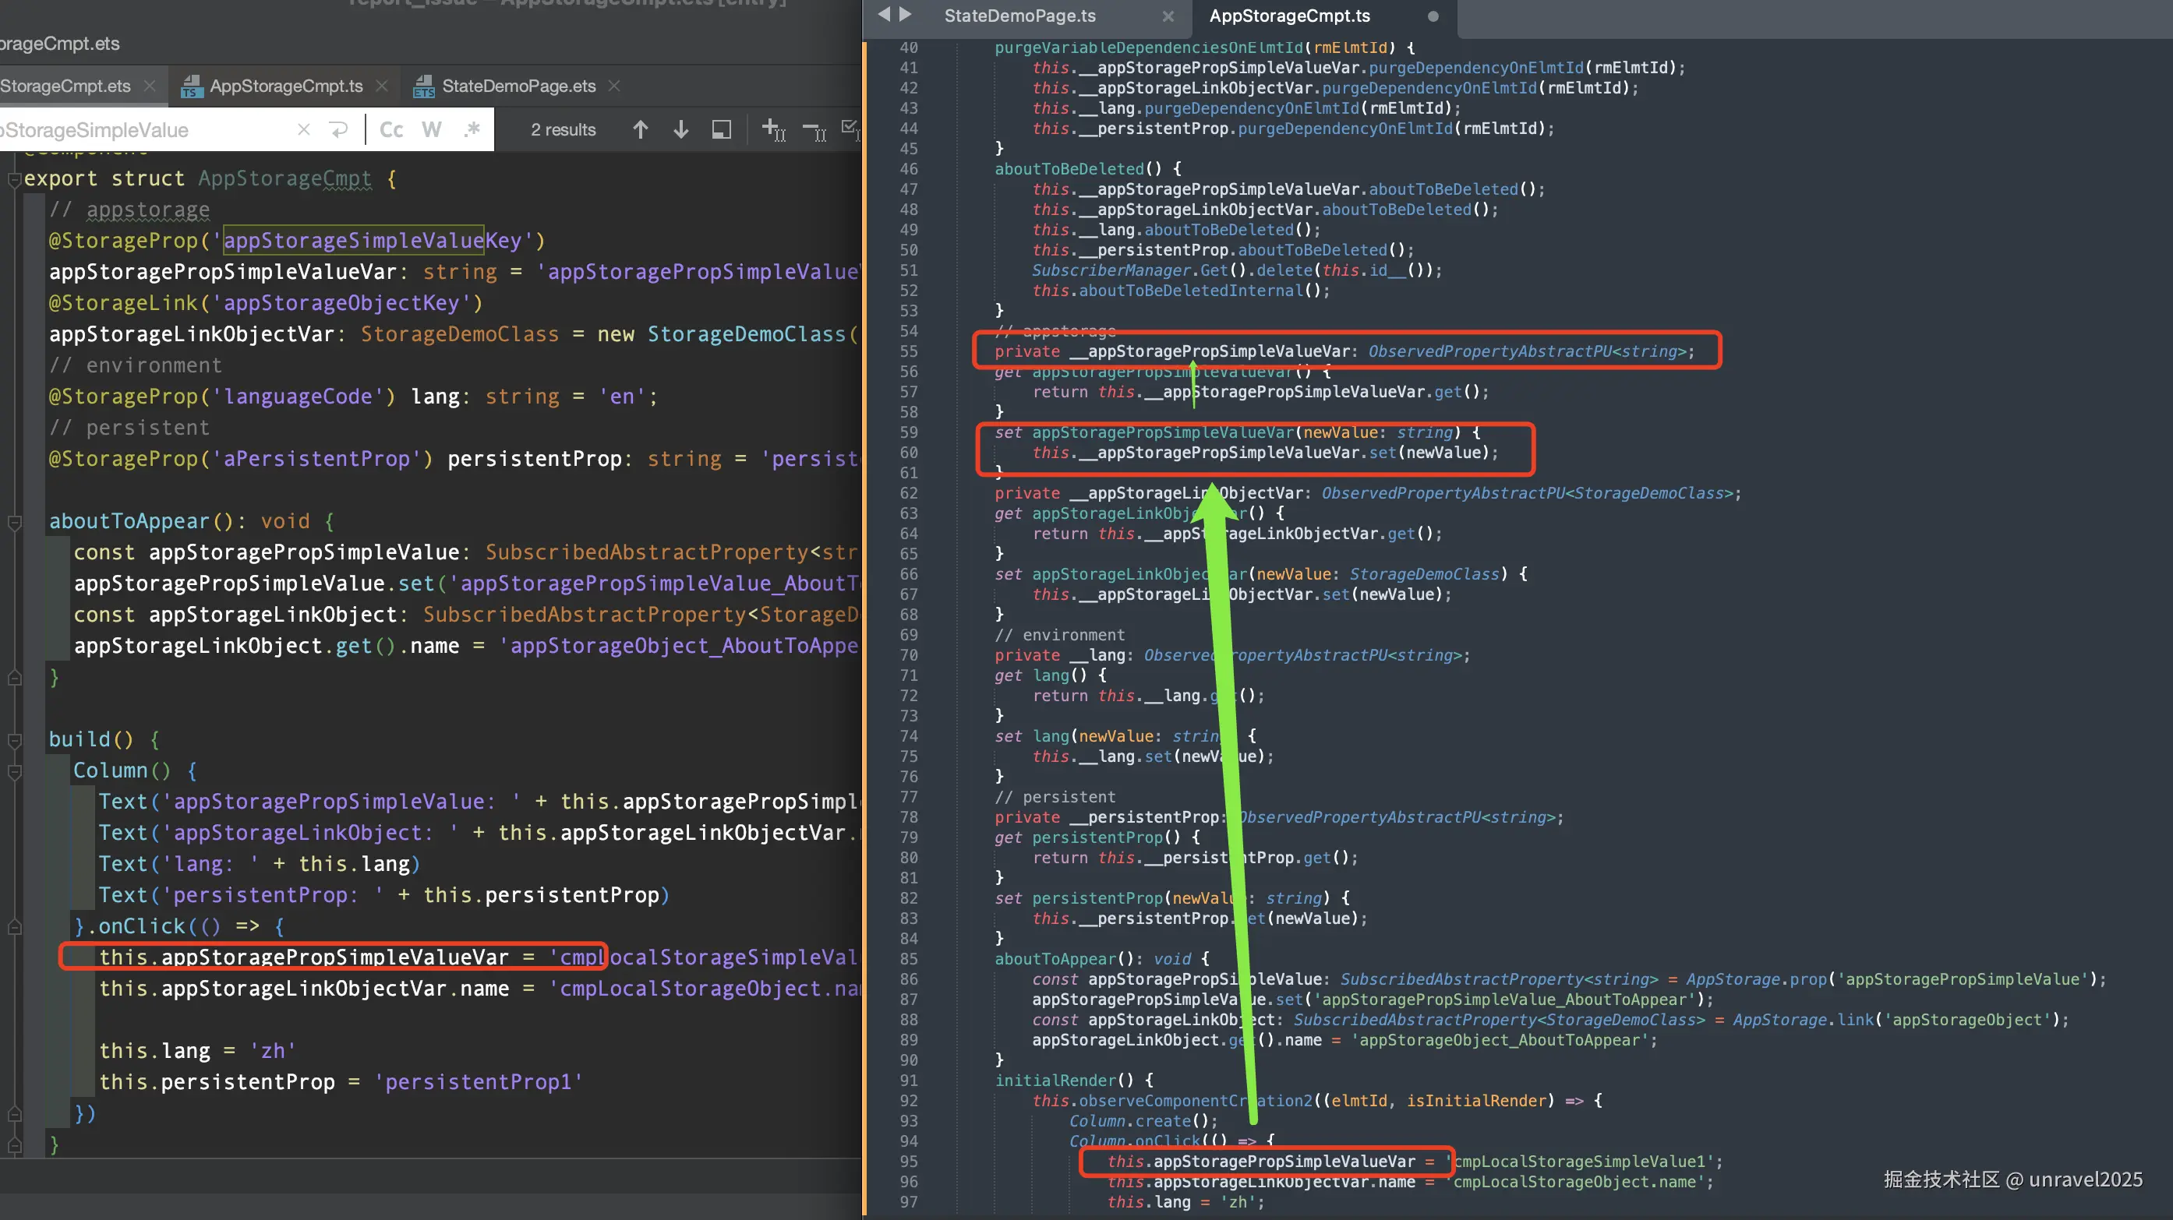Image resolution: width=2173 pixels, height=1220 pixels.
Task: Add selection for next occurrence icon
Action: (x=773, y=130)
